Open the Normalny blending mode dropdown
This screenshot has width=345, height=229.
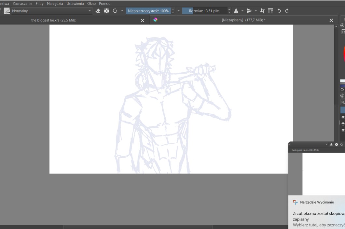point(49,11)
